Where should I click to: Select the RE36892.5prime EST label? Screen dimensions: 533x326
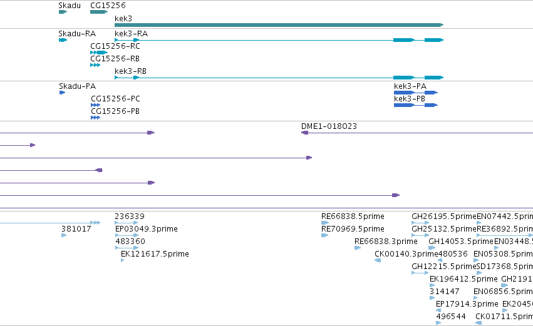point(505,229)
